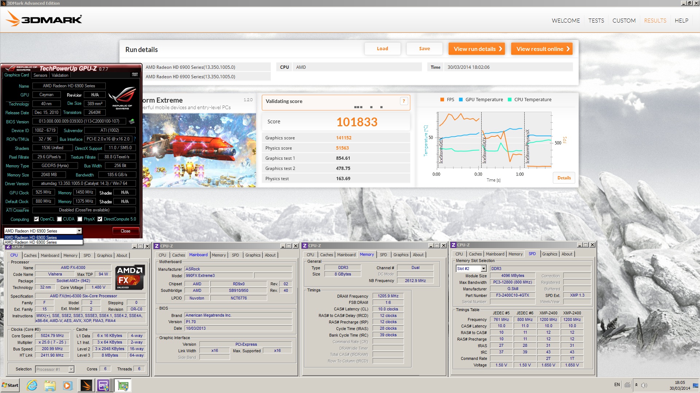Image resolution: width=700 pixels, height=393 pixels.
Task: Switch to the Sensors tab in GPU-Z
Action: (x=40, y=75)
